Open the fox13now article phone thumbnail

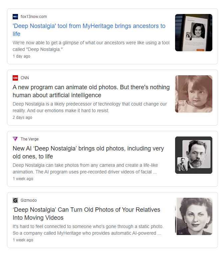click(194, 33)
